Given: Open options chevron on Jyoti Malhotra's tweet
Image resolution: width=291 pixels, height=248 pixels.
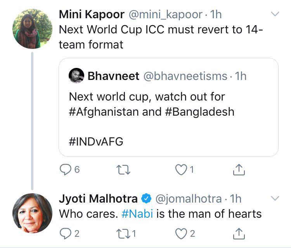Looking at the screenshot, I should pos(275,199).
